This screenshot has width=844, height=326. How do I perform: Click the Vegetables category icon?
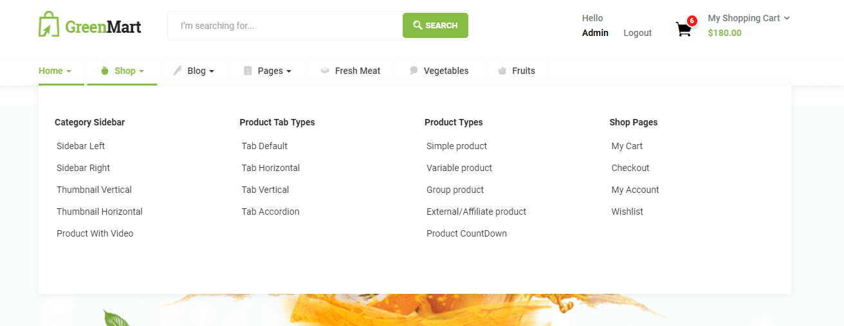(414, 71)
